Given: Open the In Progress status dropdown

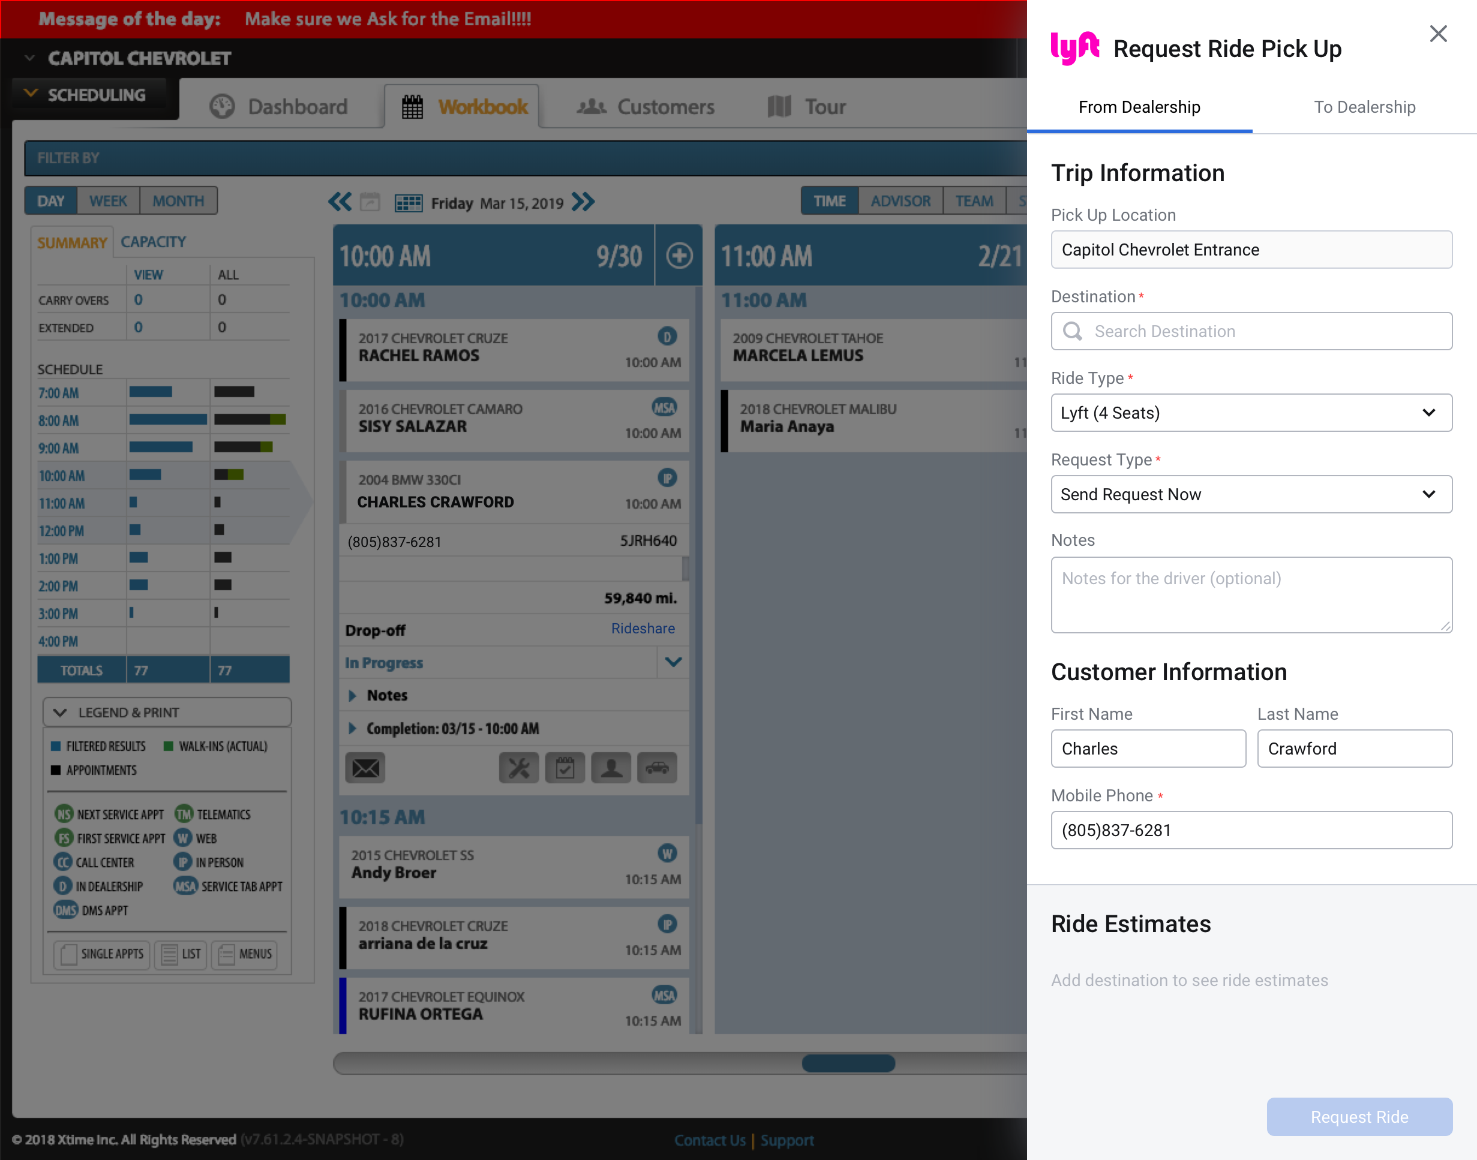Looking at the screenshot, I should 673,662.
